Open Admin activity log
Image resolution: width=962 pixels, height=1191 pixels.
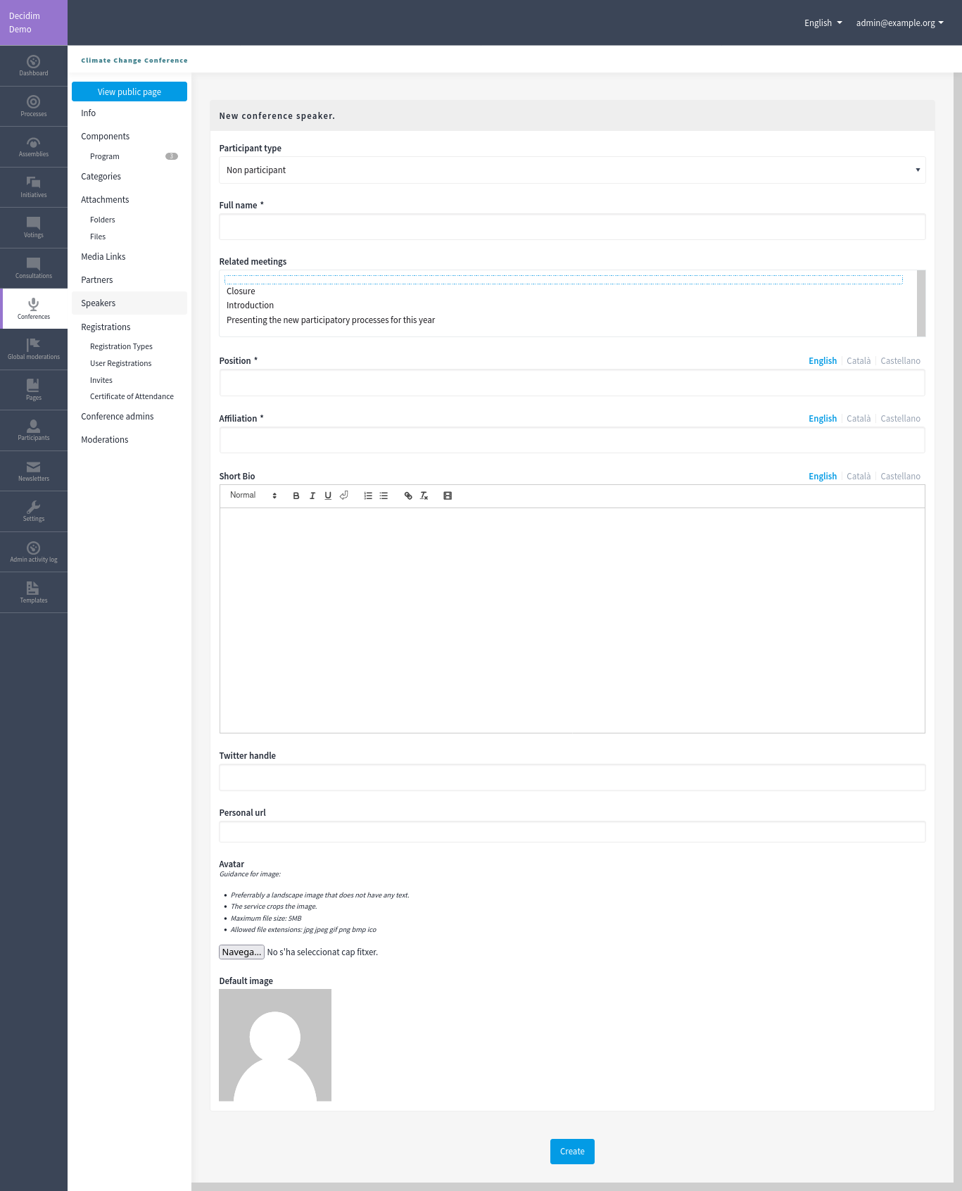click(34, 553)
